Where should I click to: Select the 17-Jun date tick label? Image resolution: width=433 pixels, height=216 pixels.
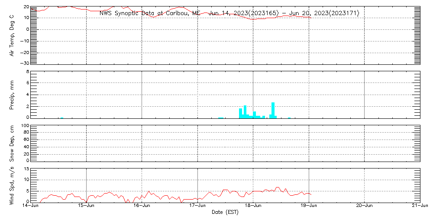coord(198,206)
